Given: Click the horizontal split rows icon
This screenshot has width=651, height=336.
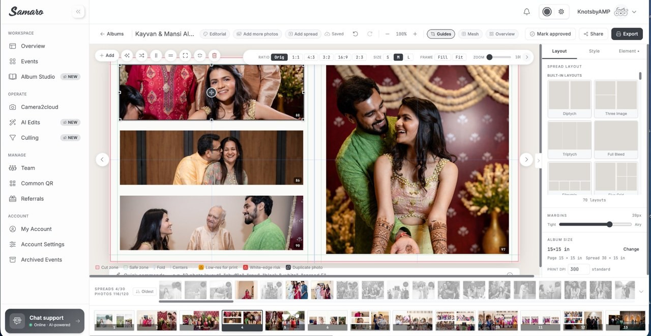Looking at the screenshot, I should 171,55.
